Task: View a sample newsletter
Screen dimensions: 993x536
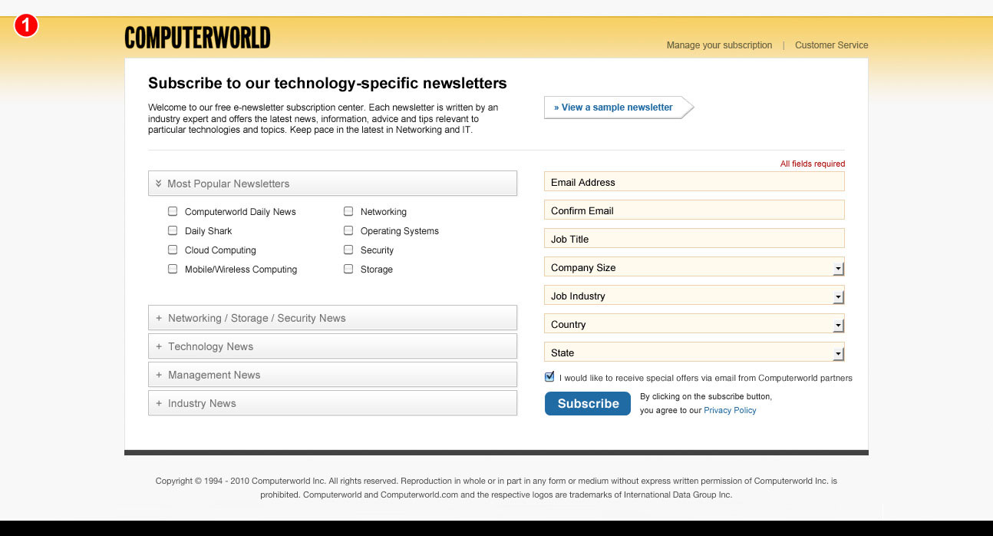Action: coord(613,108)
